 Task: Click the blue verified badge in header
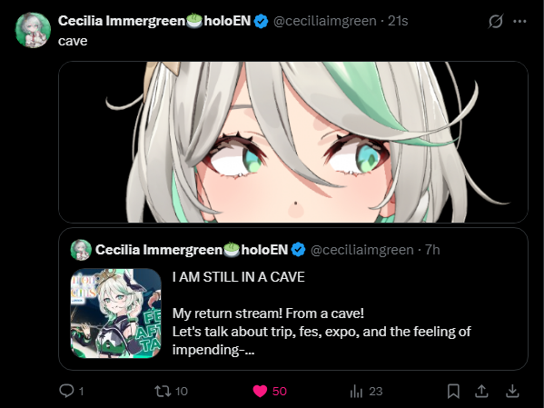pyautogui.click(x=261, y=21)
